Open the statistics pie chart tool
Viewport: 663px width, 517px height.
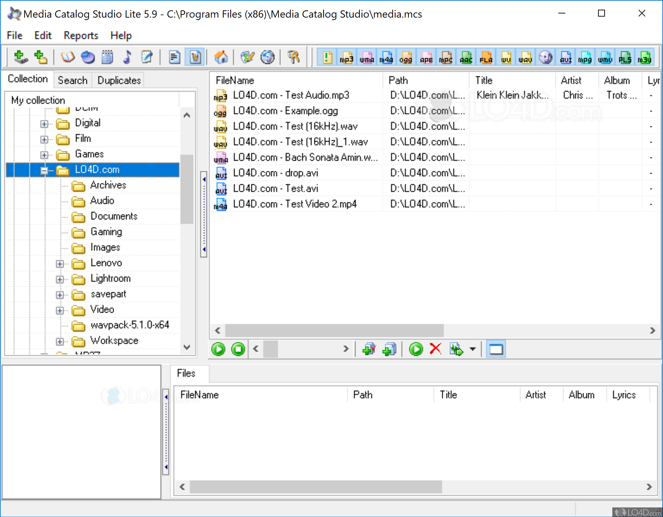[88, 57]
